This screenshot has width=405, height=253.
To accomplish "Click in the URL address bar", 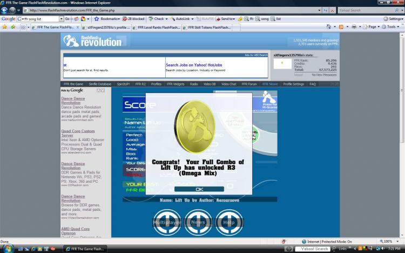I will [171, 10].
